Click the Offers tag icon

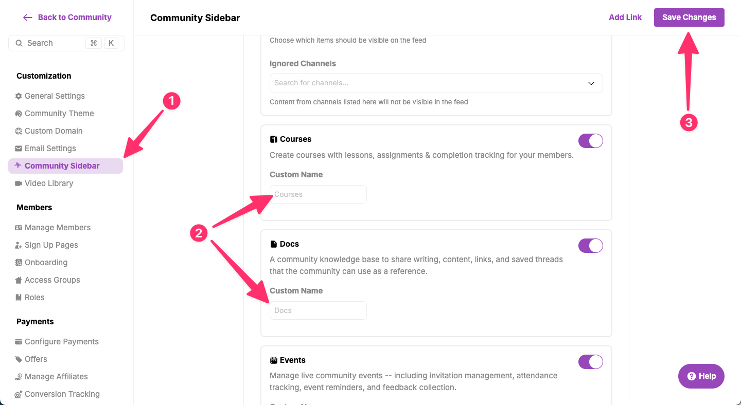[19, 359]
